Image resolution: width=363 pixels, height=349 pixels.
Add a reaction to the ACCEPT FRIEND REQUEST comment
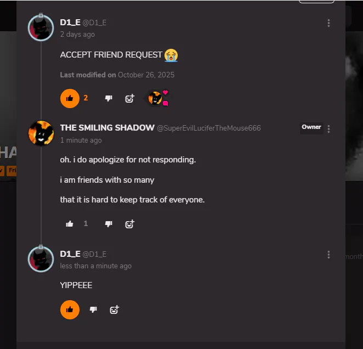(129, 98)
